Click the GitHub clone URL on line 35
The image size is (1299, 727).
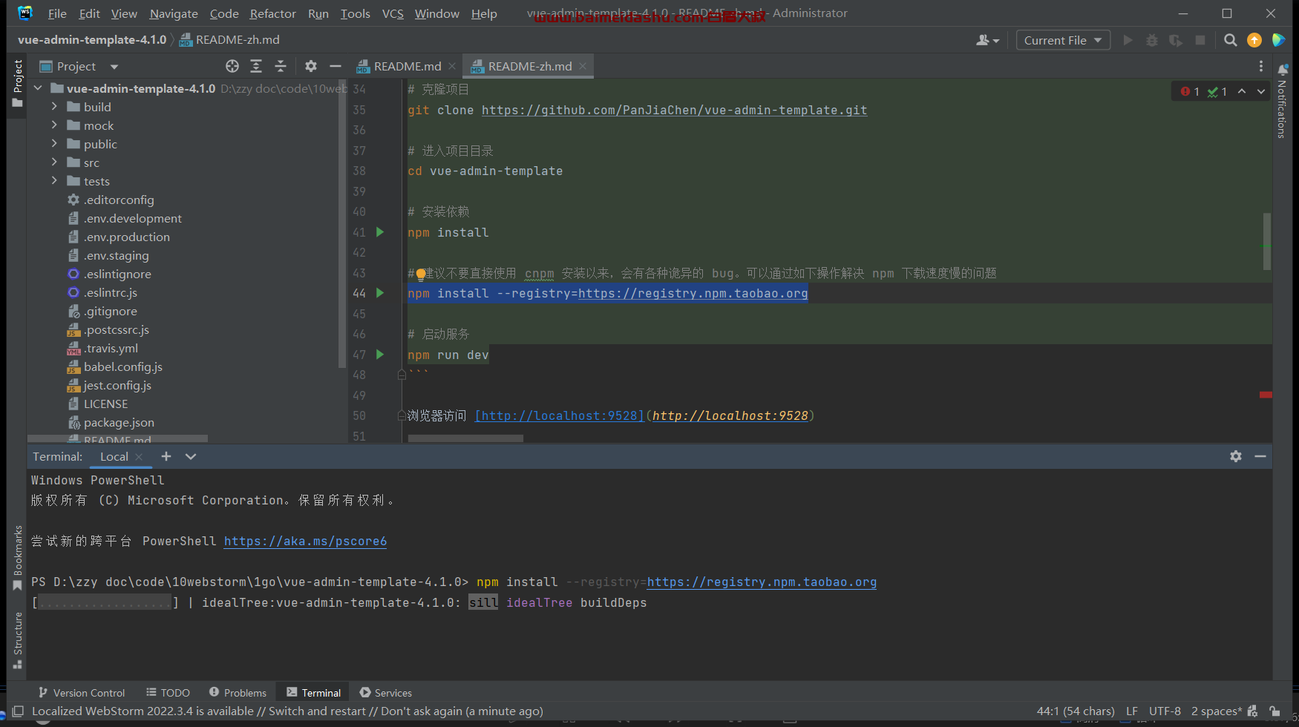674,110
